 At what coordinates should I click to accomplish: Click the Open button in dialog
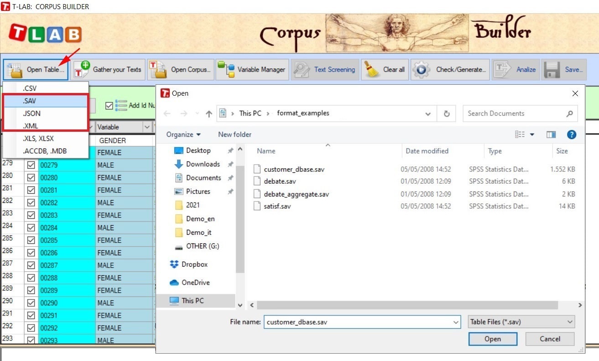coord(493,339)
